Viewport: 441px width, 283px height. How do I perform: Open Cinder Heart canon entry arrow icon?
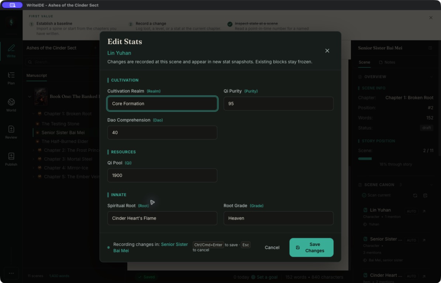[x=424, y=276]
